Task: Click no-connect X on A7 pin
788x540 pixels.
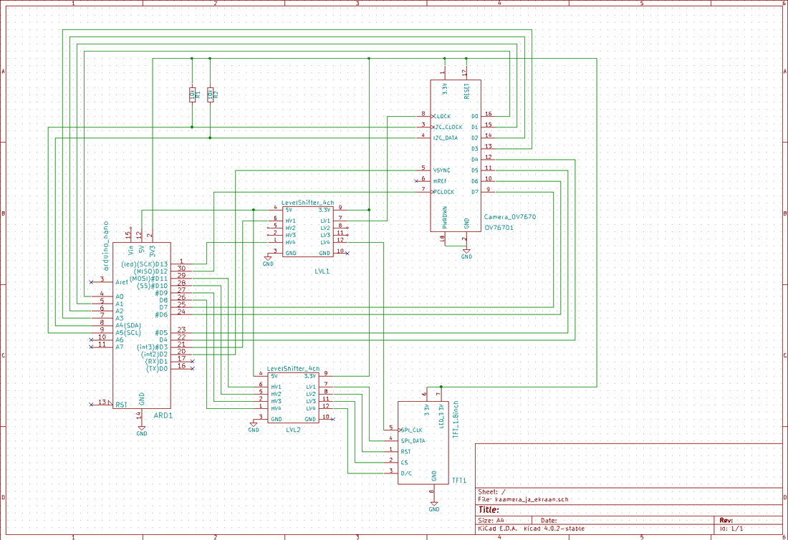Action: [91, 347]
